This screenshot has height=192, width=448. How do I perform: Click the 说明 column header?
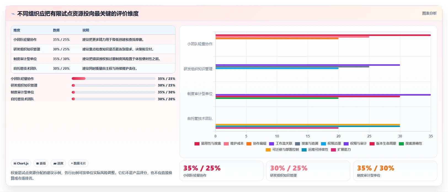86,30
